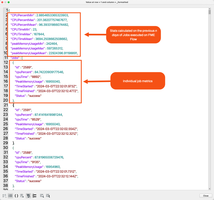
Task: Click cpuTime value "8892"
Action: [x=36, y=77]
